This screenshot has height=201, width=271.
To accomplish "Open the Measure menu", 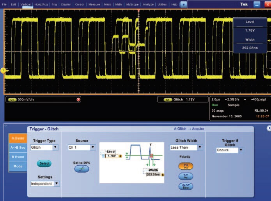I will [x=94, y=4].
